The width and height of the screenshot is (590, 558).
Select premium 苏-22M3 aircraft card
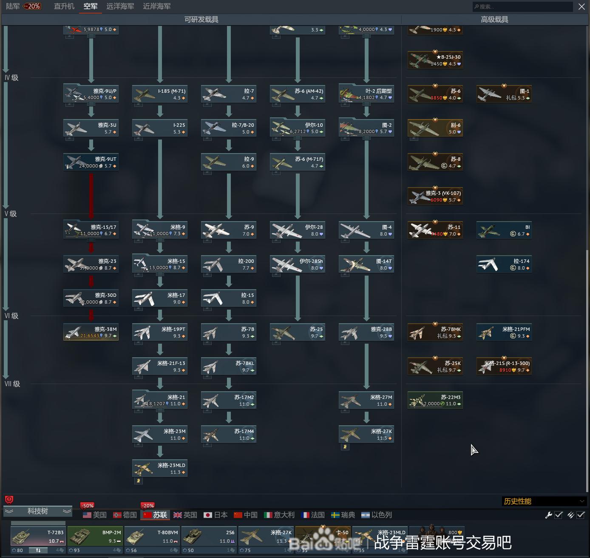click(x=435, y=400)
